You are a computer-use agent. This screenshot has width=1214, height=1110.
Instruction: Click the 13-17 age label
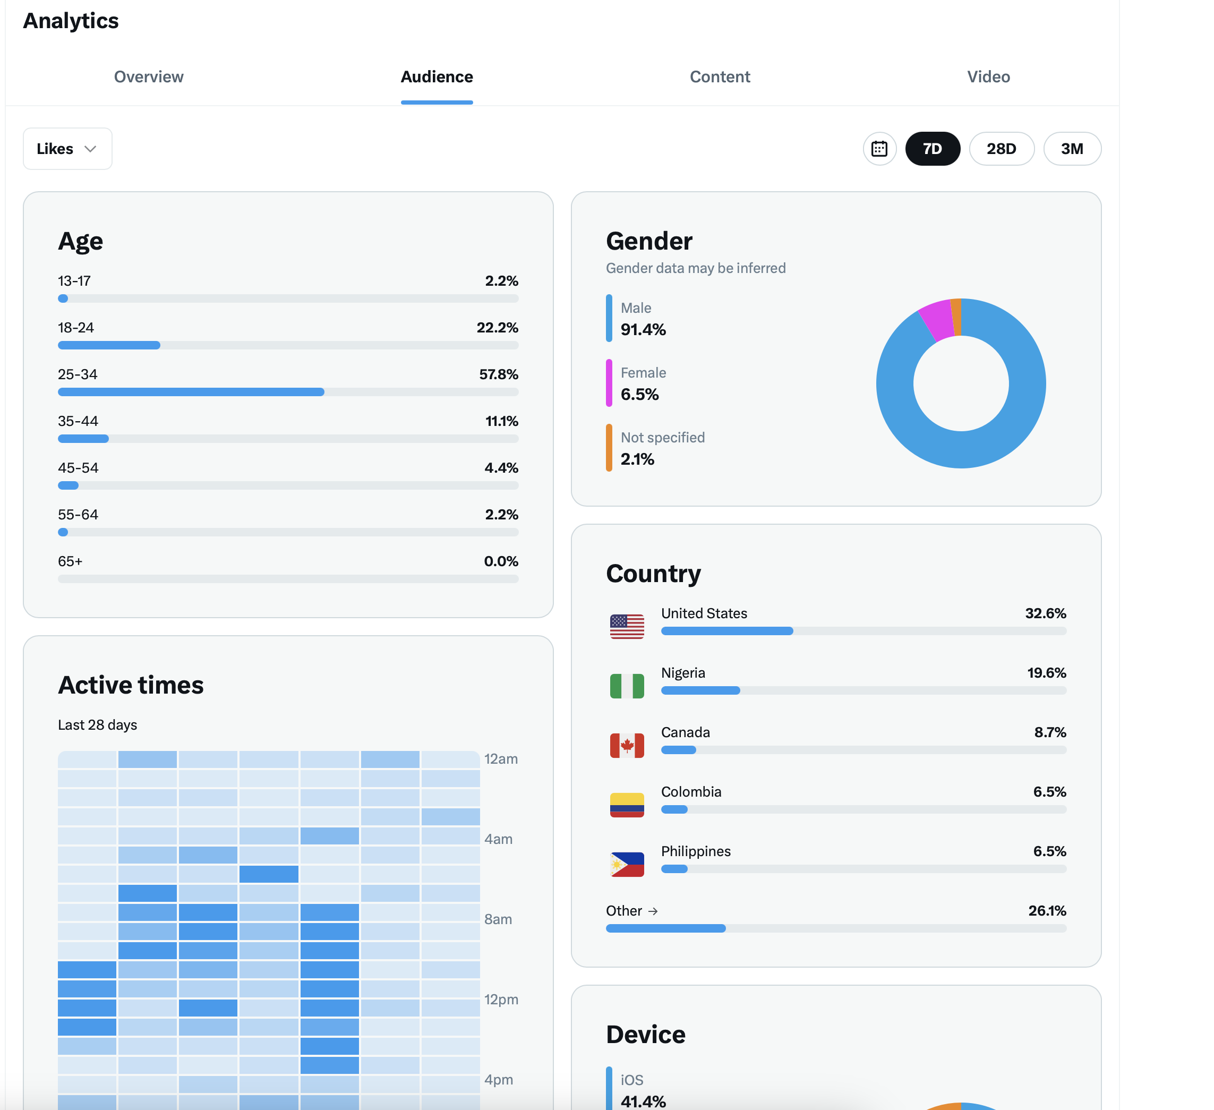click(x=74, y=280)
